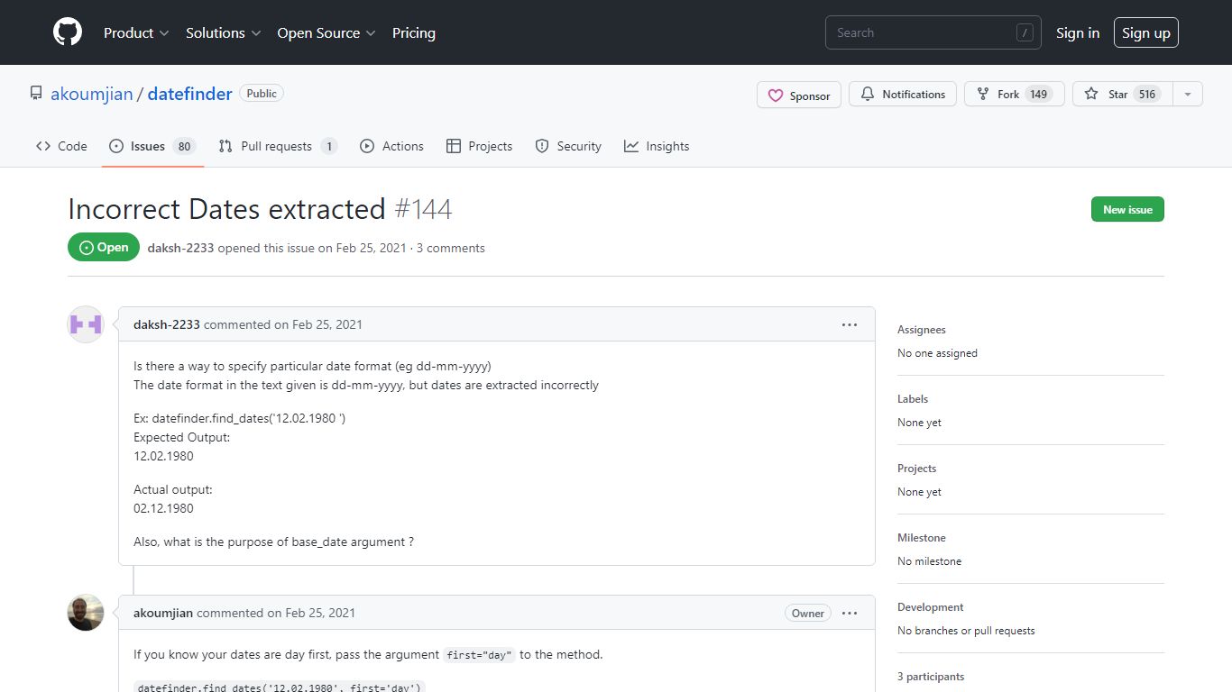
Task: Click the 'Incorrect Dates extracted' issue title
Action: coord(227,209)
